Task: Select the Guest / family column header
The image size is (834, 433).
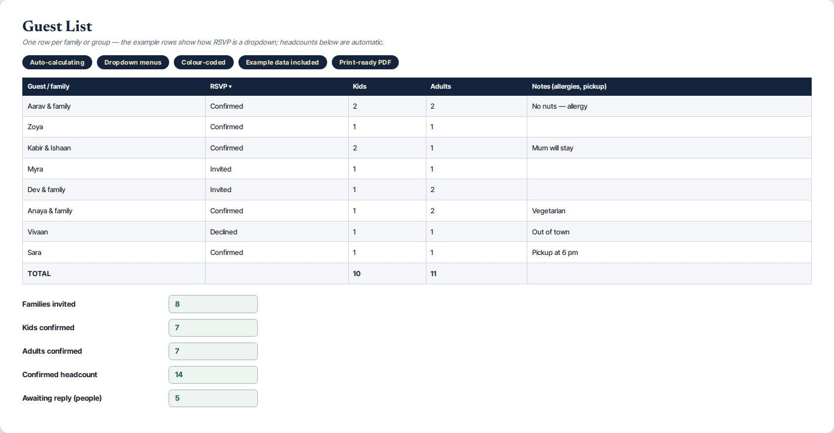Action: click(113, 86)
